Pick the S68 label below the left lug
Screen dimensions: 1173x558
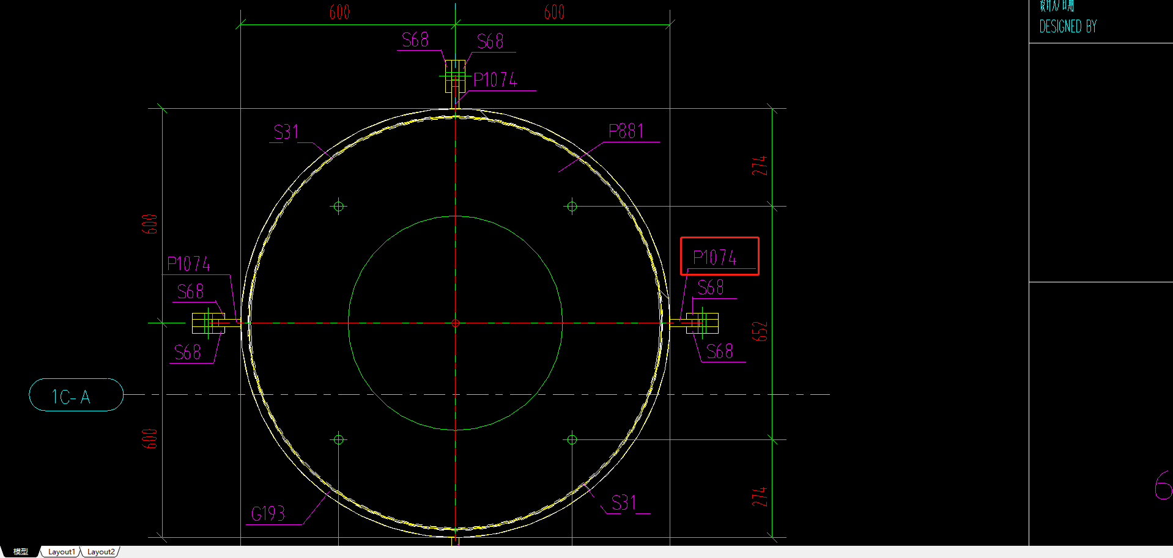pos(188,353)
